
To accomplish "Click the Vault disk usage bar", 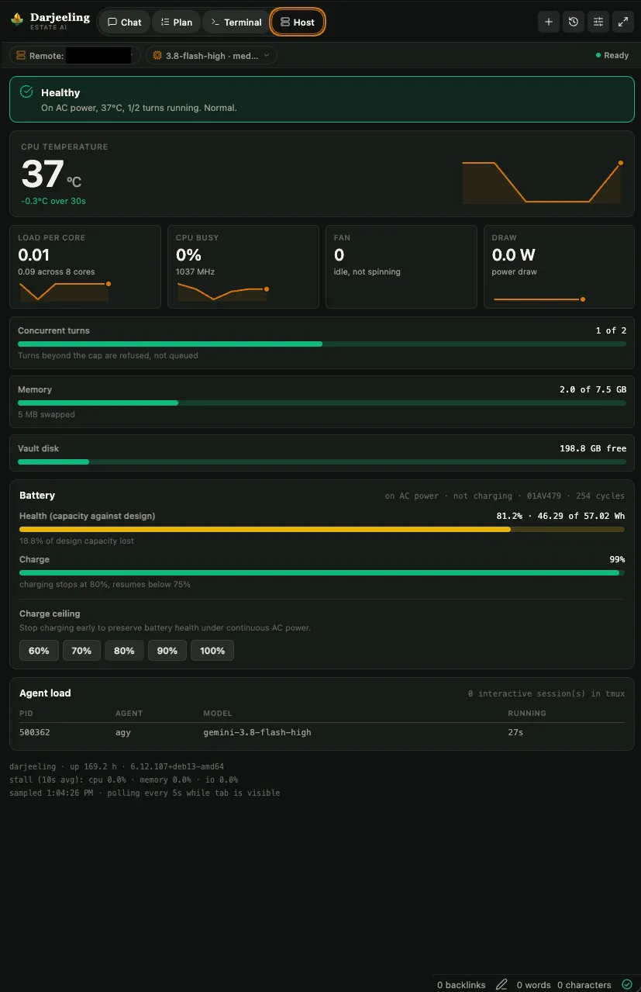I will tap(322, 461).
